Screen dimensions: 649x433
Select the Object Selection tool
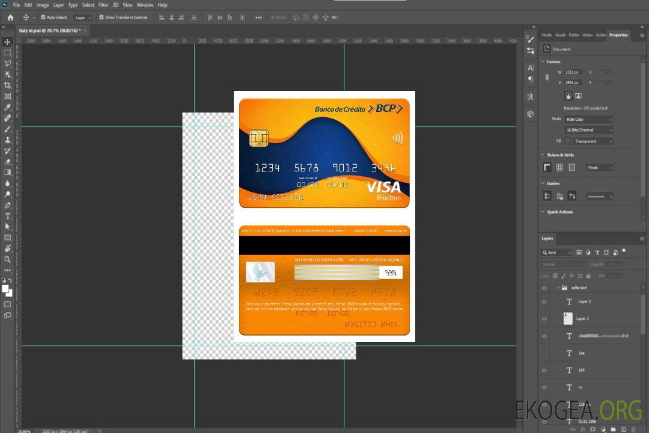[7, 75]
